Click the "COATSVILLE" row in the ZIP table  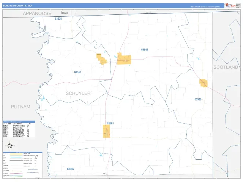click(19, 126)
